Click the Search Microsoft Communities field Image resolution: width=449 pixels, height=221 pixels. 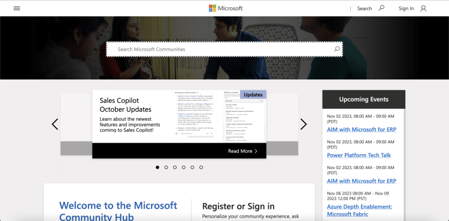[x=224, y=49]
